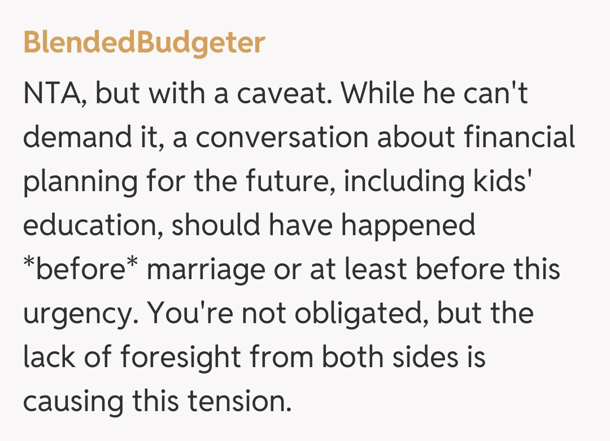Image resolution: width=610 pixels, height=441 pixels.
Task: Click the phrase "at least" in the comment
Action: 359,270
